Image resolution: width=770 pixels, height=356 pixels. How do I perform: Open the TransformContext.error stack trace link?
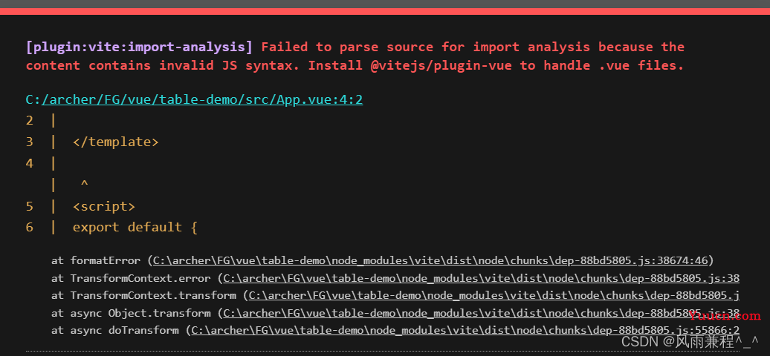tap(482, 278)
